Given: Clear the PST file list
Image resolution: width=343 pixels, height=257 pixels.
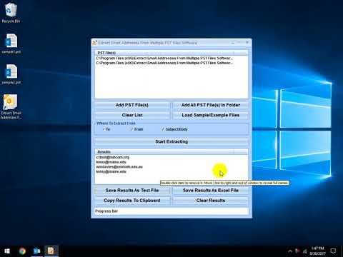Looking at the screenshot, I should click(132, 115).
